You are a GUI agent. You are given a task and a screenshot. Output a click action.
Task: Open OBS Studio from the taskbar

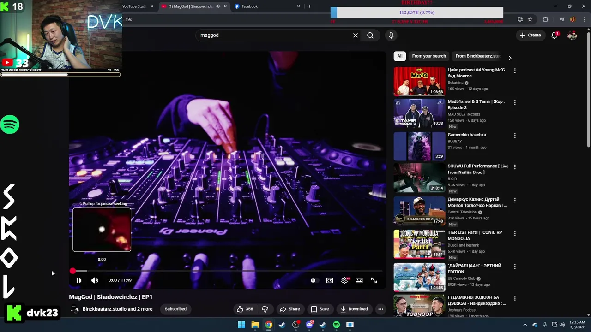pos(295,325)
